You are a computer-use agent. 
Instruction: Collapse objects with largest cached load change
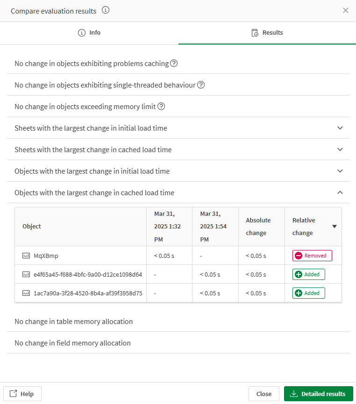coord(340,192)
